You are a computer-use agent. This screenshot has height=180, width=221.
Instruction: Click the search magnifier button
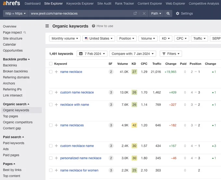168,14
